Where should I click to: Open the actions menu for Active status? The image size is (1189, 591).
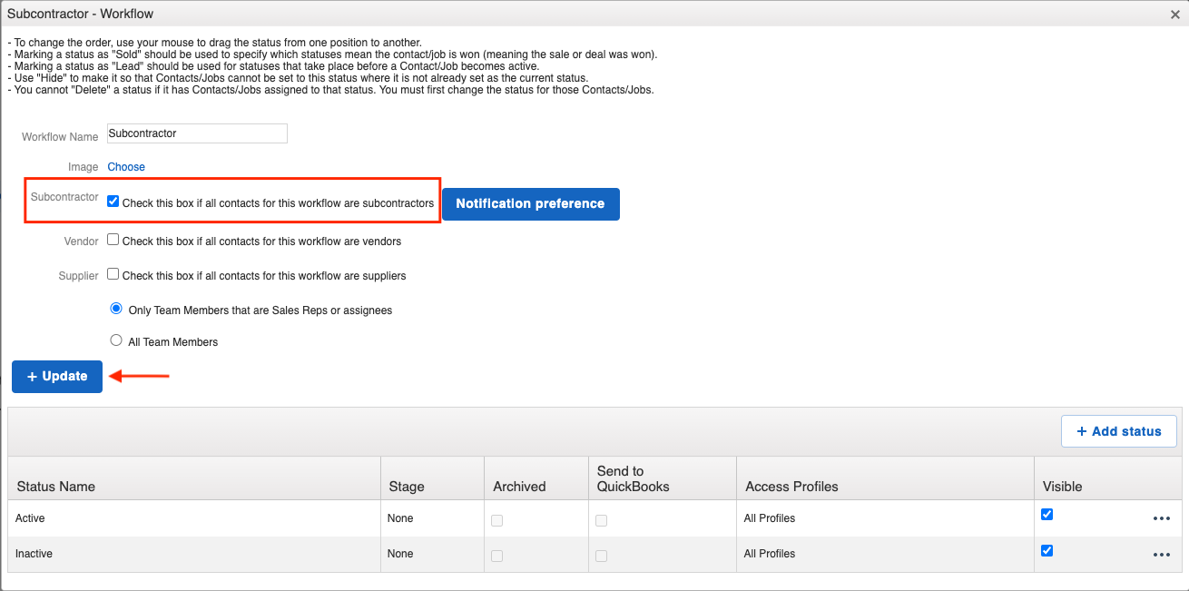[x=1162, y=517]
